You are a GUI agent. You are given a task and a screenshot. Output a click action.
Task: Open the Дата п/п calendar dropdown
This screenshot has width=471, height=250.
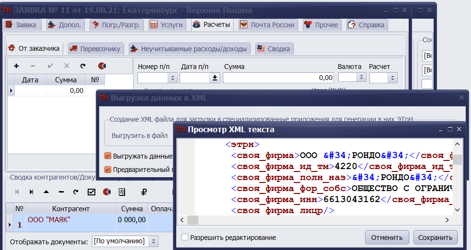[x=215, y=78]
